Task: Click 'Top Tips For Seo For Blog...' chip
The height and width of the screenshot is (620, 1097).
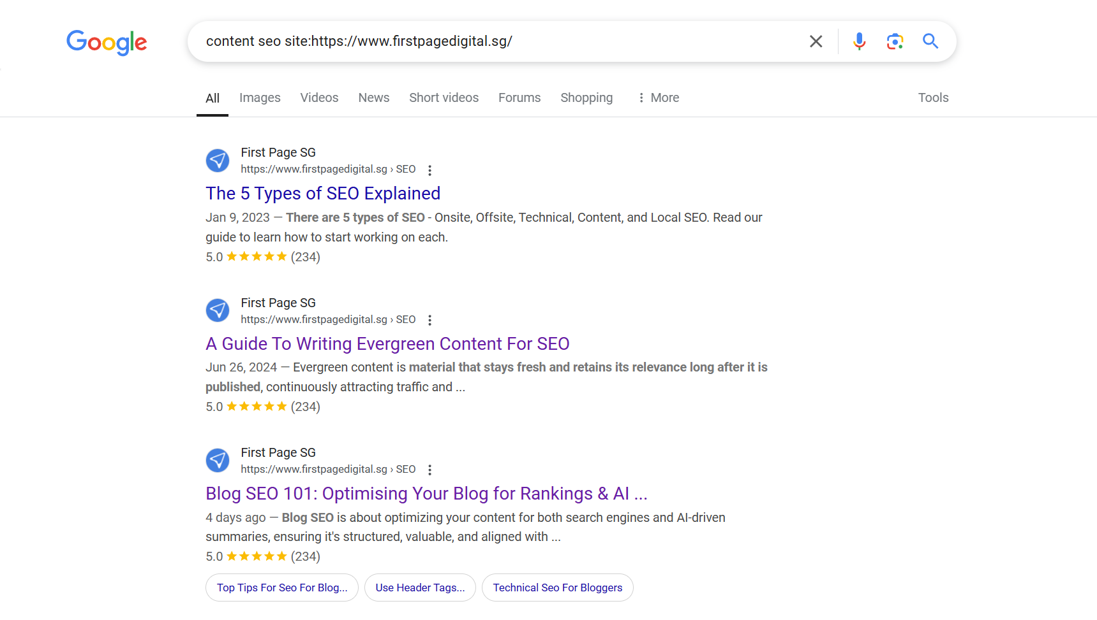Action: [x=282, y=588]
